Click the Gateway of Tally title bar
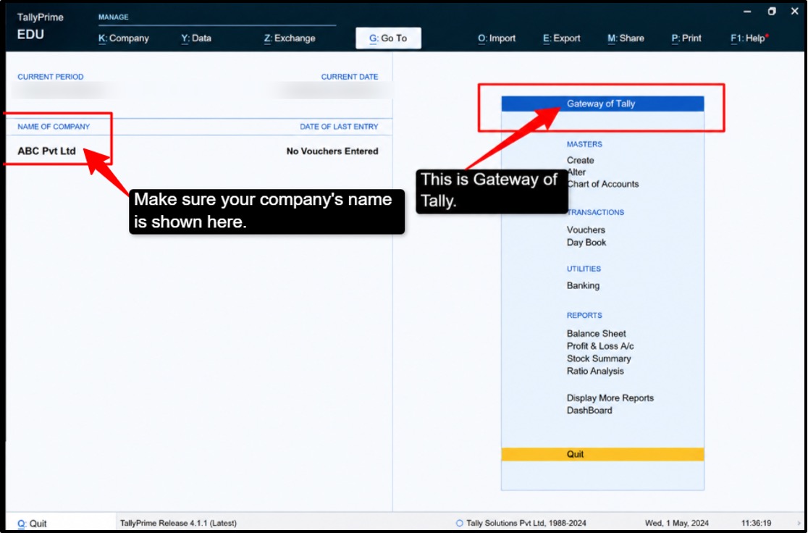Viewport: 808px width, 533px height. 602,104
